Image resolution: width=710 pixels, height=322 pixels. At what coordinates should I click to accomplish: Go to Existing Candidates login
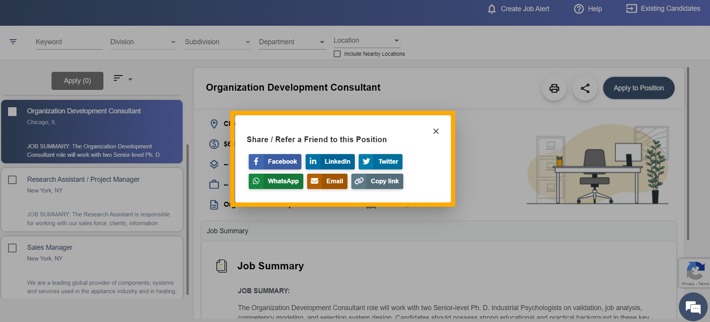pyautogui.click(x=663, y=8)
